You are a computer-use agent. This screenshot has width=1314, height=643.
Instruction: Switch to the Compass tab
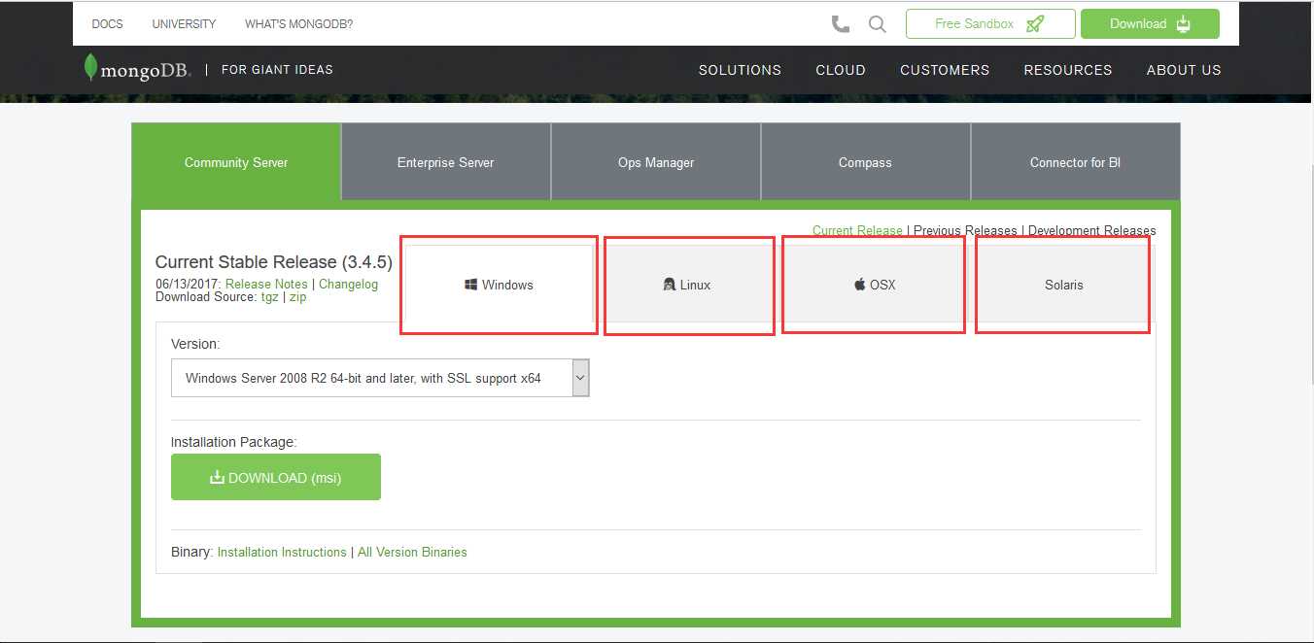point(865,162)
